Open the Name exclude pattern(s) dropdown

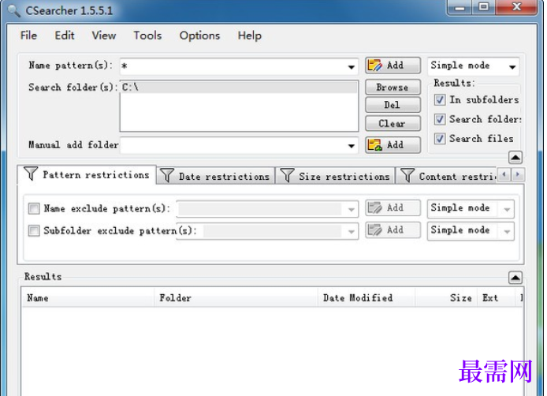tap(352, 209)
